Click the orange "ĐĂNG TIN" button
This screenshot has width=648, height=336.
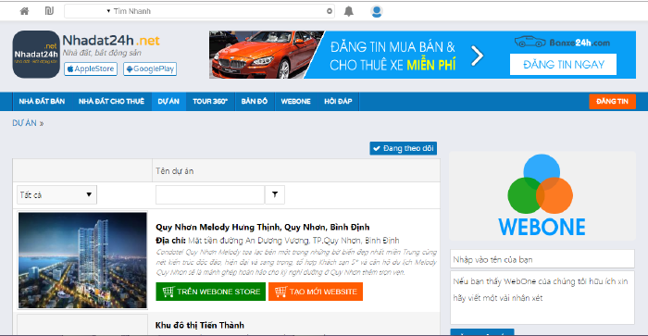pos(612,101)
